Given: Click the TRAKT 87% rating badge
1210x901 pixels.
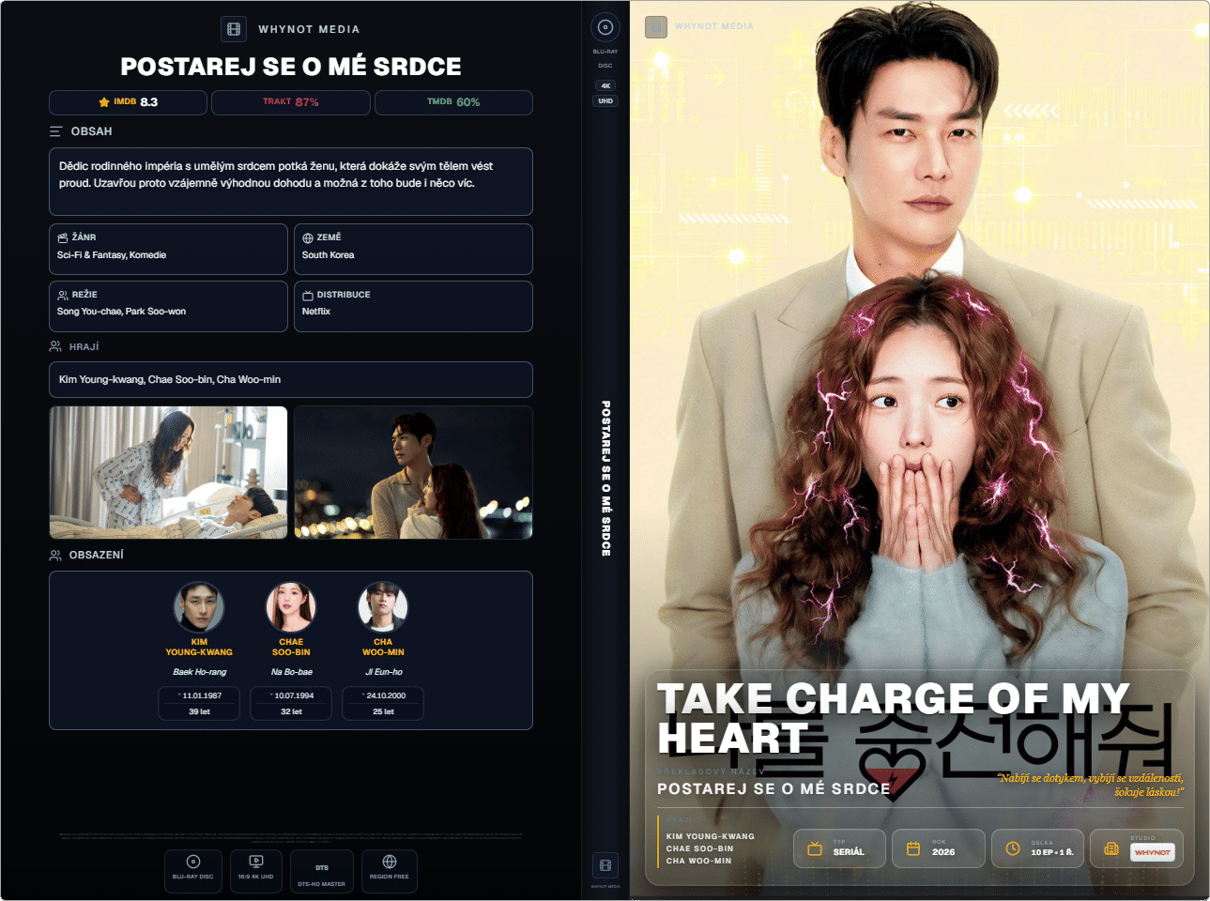Looking at the screenshot, I should click(291, 102).
